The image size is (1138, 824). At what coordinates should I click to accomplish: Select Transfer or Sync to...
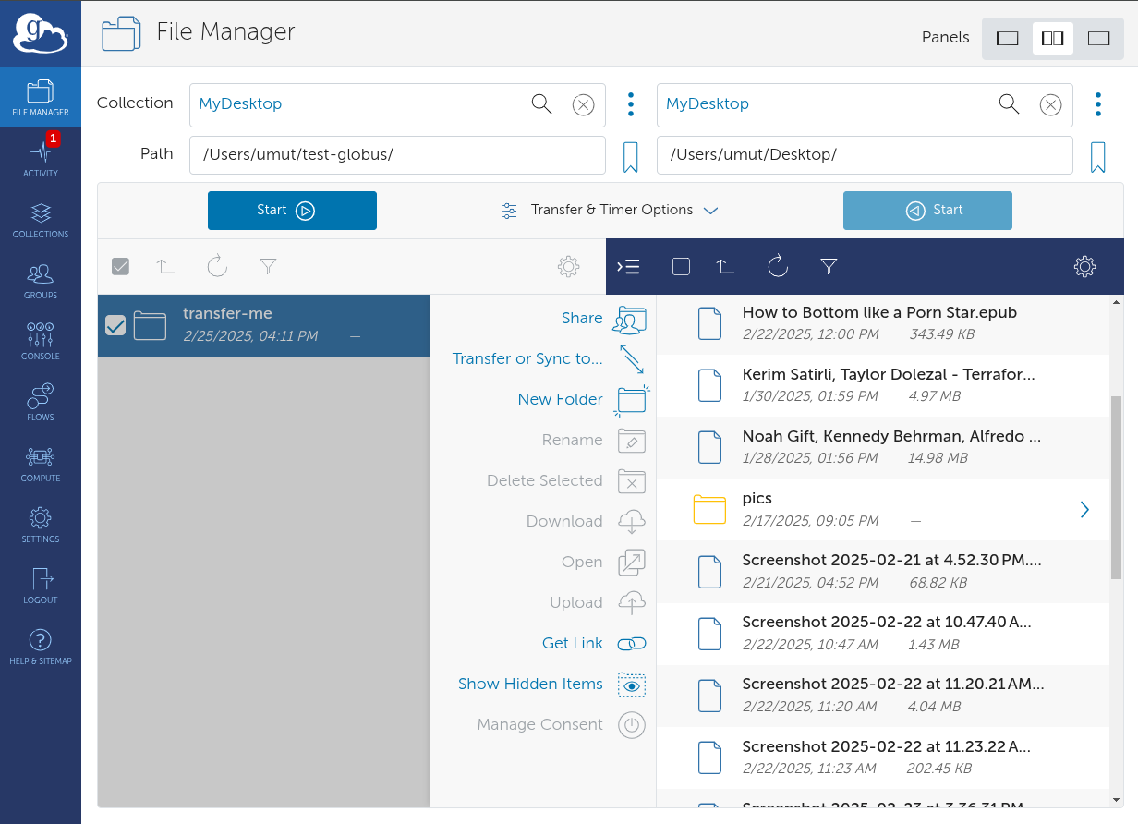coord(549,359)
